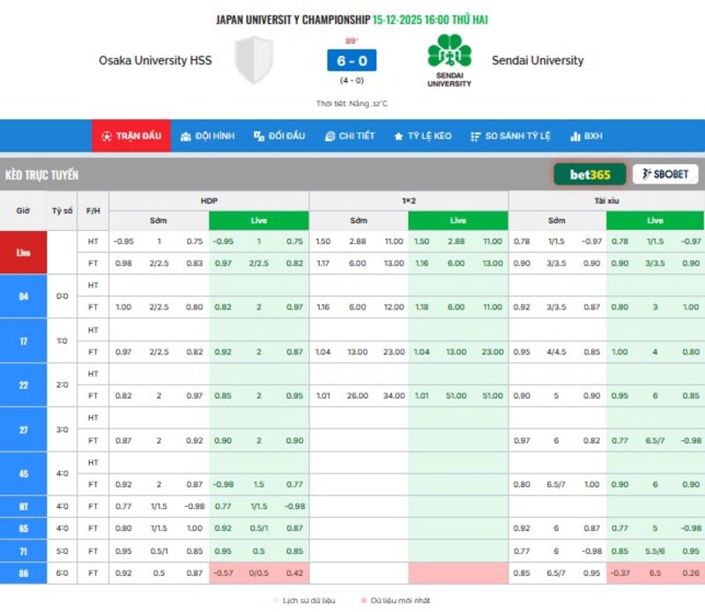The width and height of the screenshot is (705, 612).
Task: Open the BXH standings tab
Action: tap(587, 136)
